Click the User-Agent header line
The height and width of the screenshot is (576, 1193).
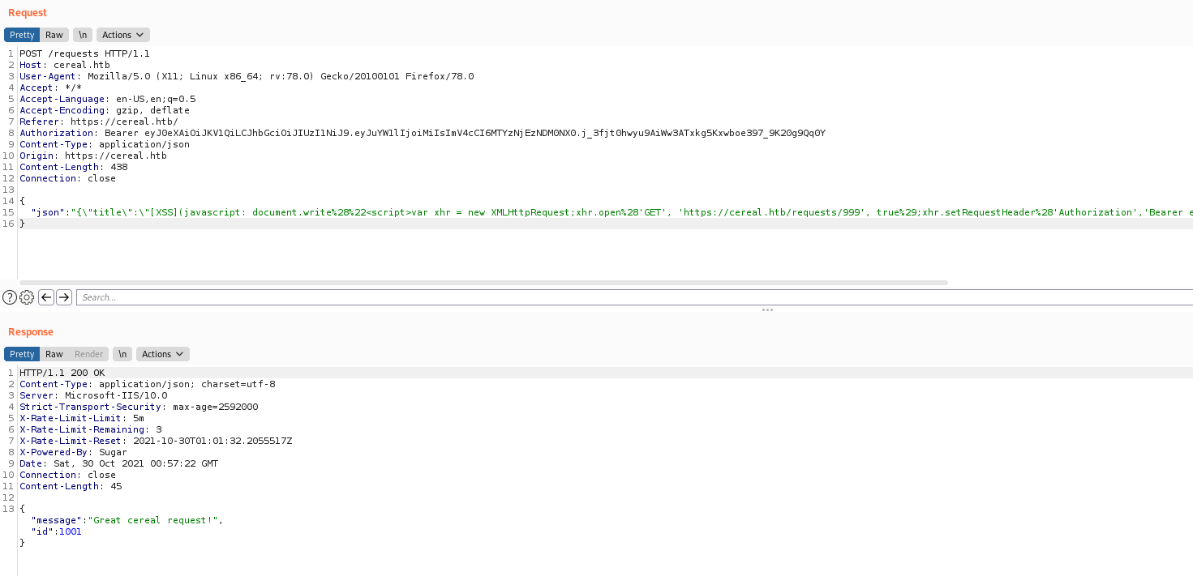[x=247, y=76]
